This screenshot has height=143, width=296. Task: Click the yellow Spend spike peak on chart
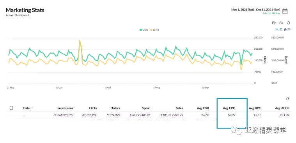tap(80, 40)
